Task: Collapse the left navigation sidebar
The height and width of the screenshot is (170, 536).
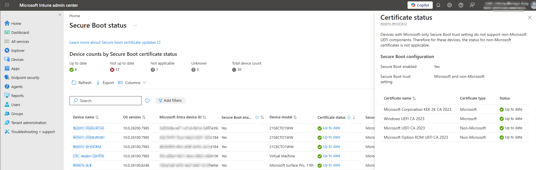Action: pos(60,15)
